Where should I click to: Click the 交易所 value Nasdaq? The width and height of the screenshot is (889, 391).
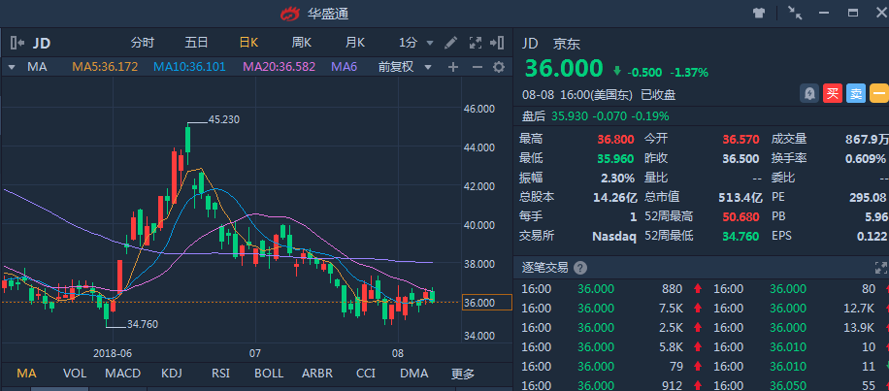pyautogui.click(x=613, y=236)
